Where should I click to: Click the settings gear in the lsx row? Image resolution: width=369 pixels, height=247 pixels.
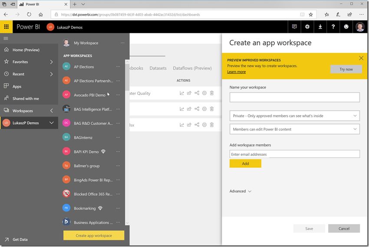tap(204, 125)
